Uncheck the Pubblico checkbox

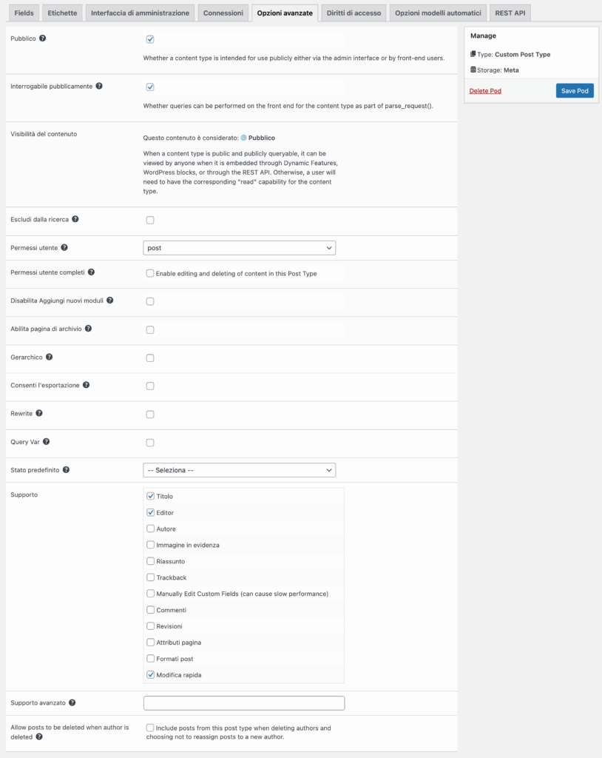pyautogui.click(x=150, y=39)
